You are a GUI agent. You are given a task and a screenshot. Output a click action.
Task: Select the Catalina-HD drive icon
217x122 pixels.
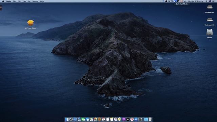tap(210, 9)
